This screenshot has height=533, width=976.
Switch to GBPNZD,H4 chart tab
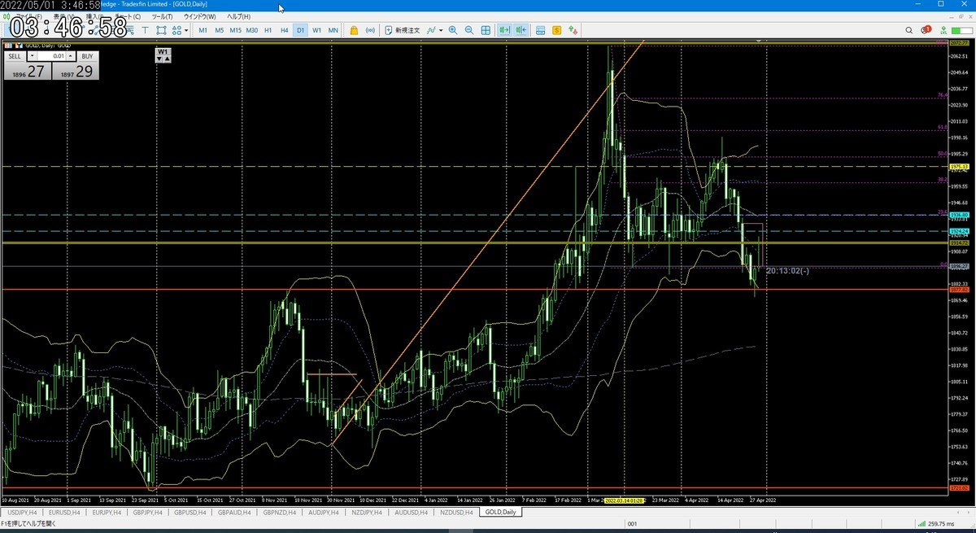(281, 512)
